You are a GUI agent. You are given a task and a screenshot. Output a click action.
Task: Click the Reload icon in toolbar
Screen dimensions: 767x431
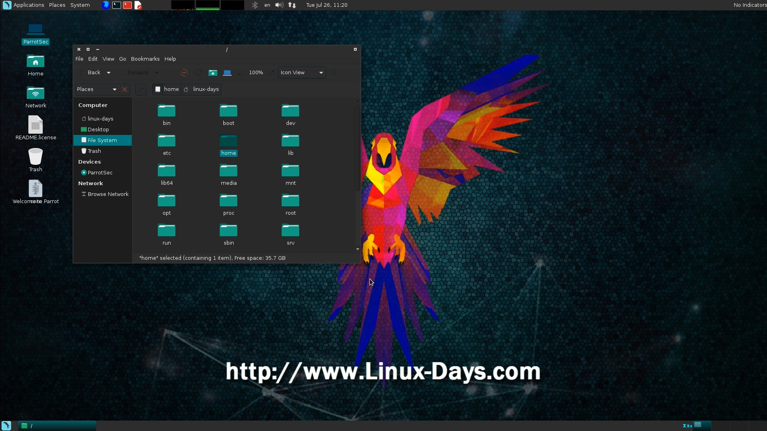[199, 73]
